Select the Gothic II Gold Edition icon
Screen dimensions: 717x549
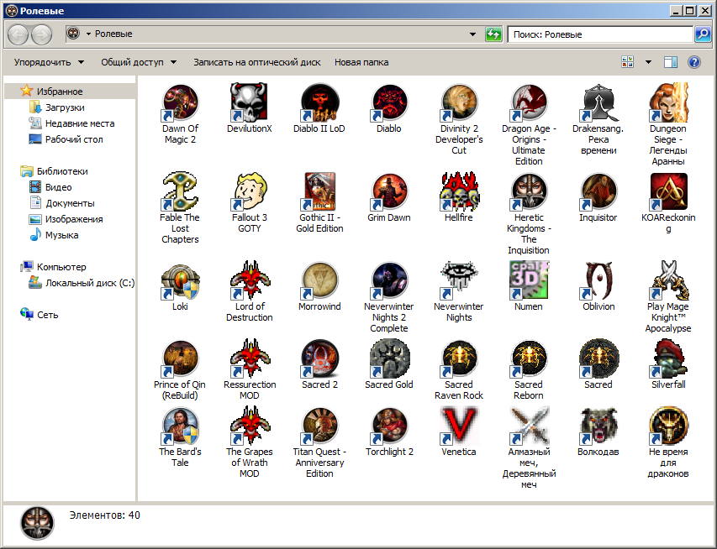(x=319, y=191)
